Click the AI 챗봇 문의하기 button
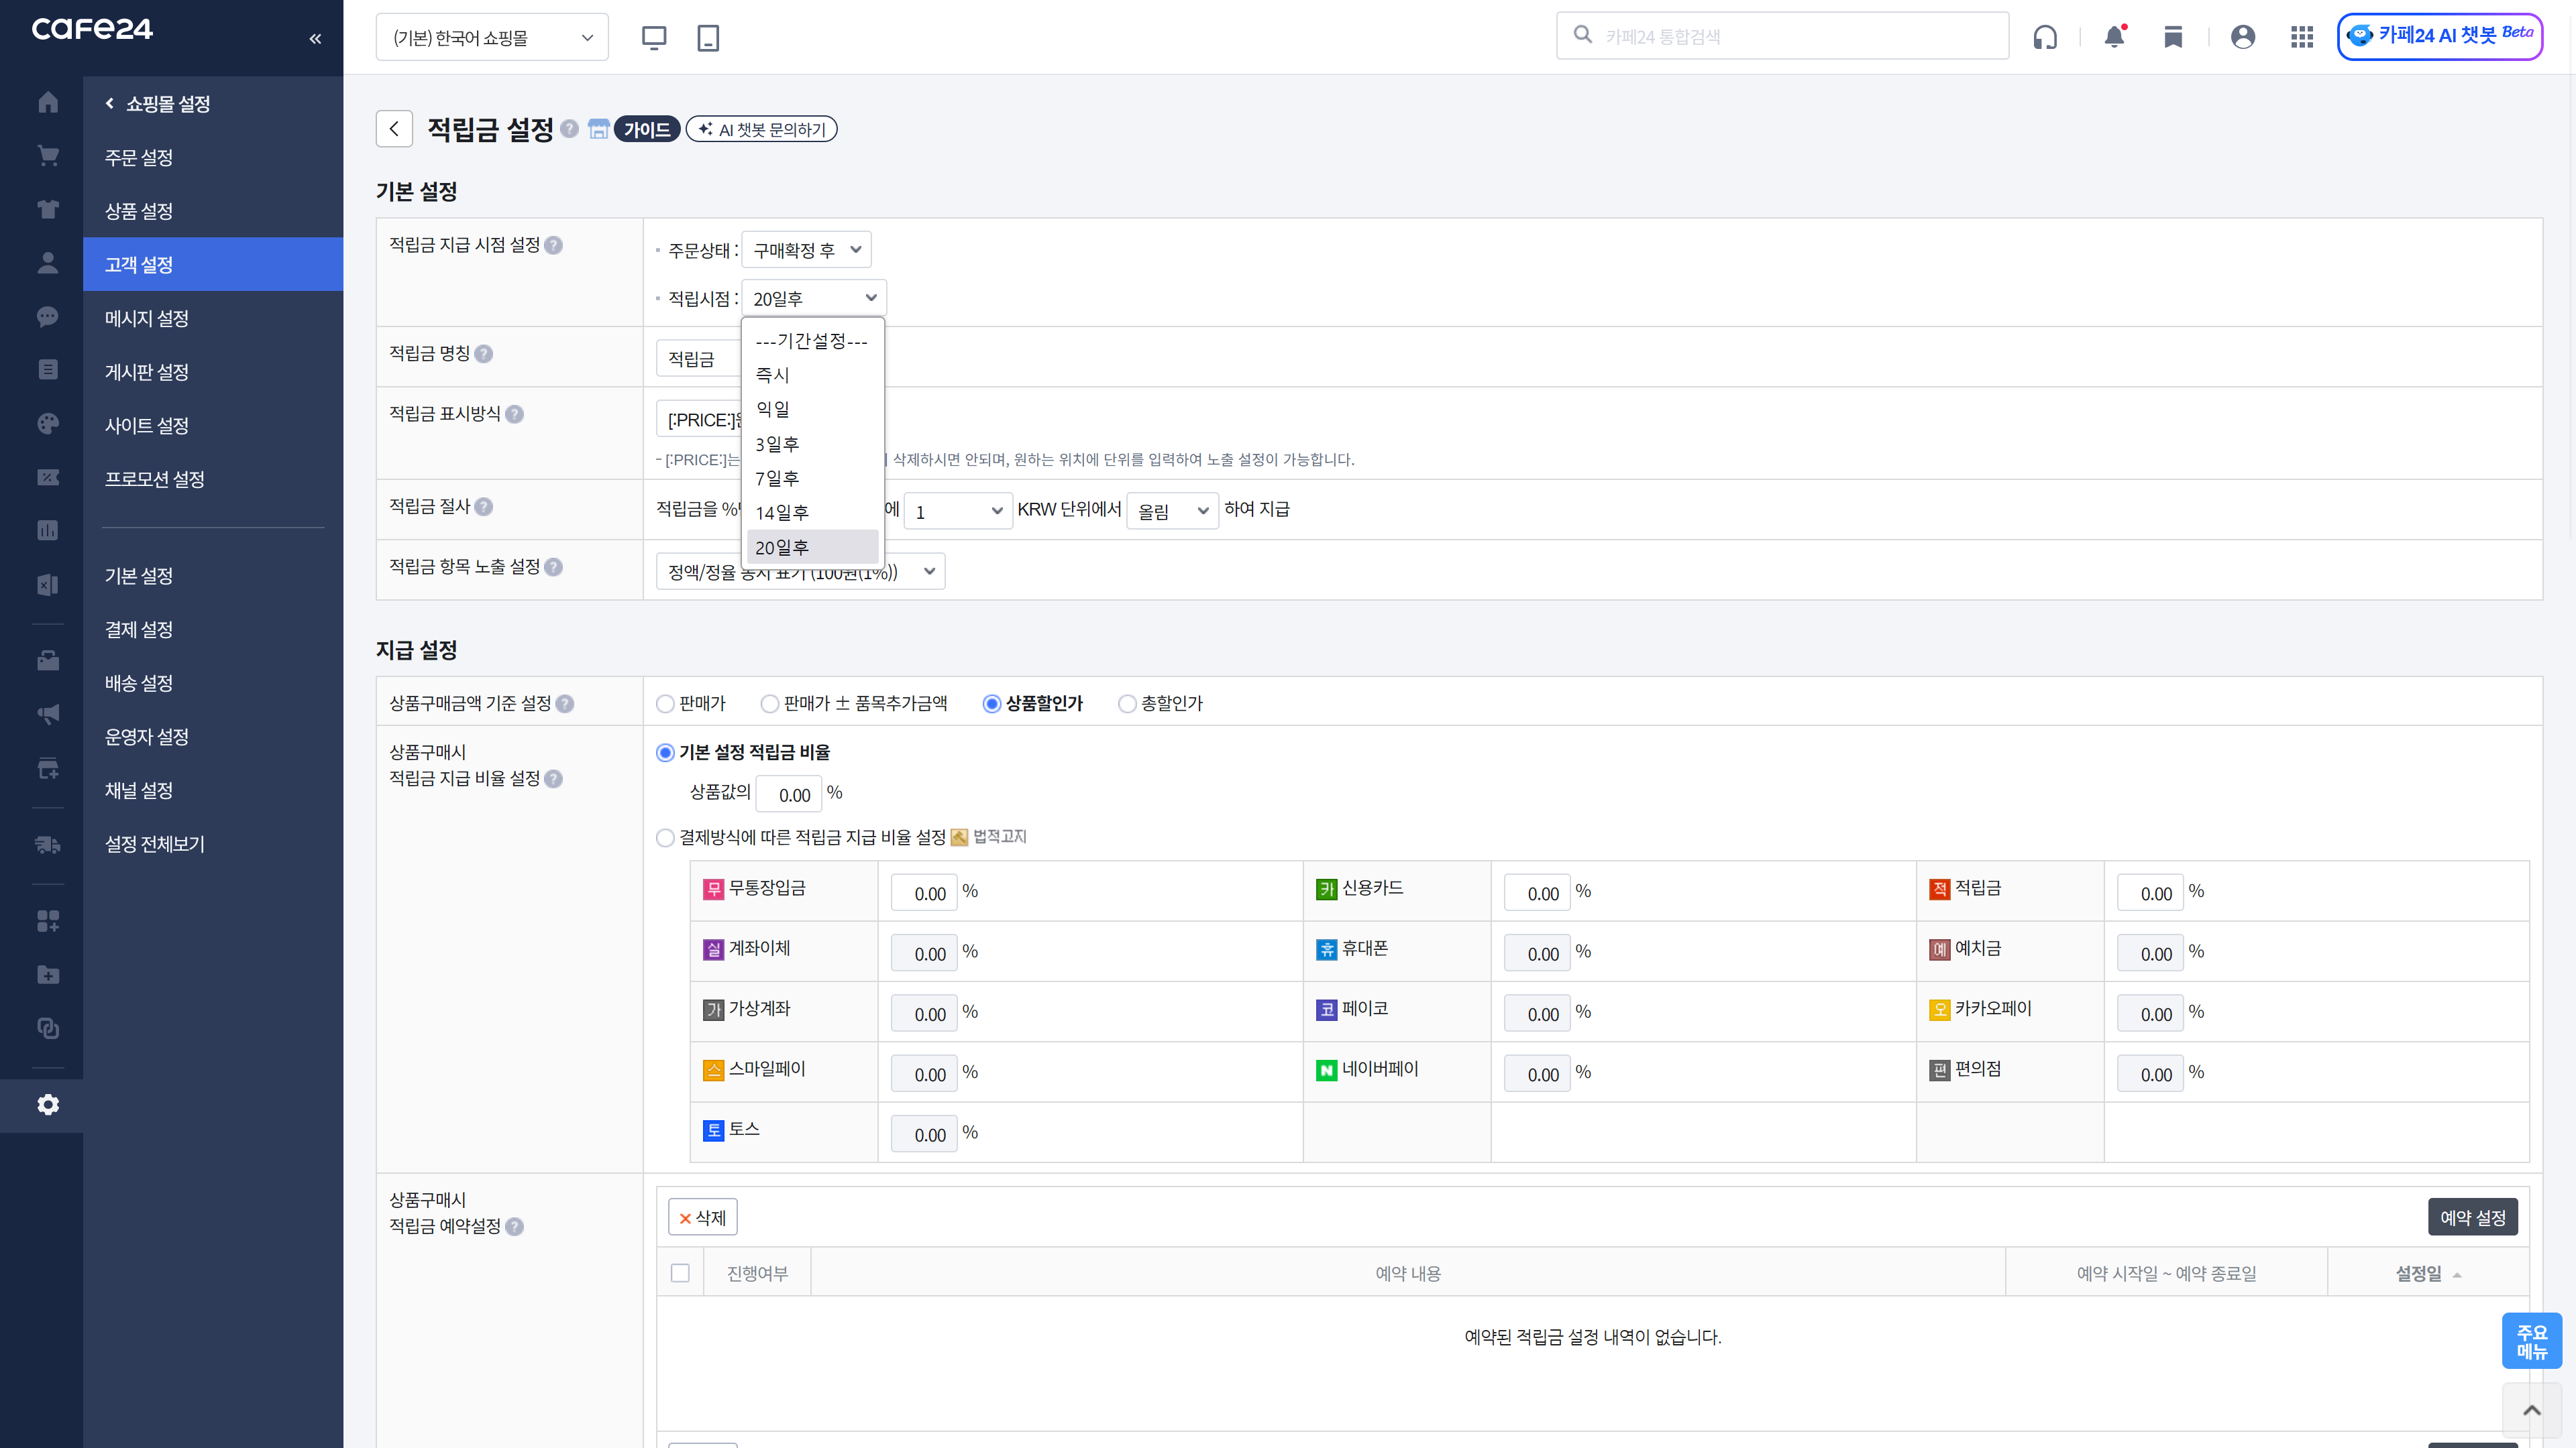Image resolution: width=2576 pixels, height=1448 pixels. [762, 129]
